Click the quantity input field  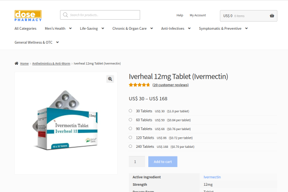[x=137, y=162]
